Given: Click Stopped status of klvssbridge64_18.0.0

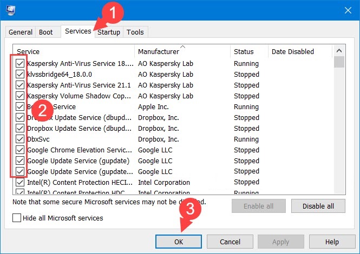Looking at the screenshot, I should 246,75.
